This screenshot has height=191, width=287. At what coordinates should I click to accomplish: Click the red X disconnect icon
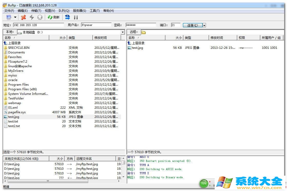tap(23, 17)
